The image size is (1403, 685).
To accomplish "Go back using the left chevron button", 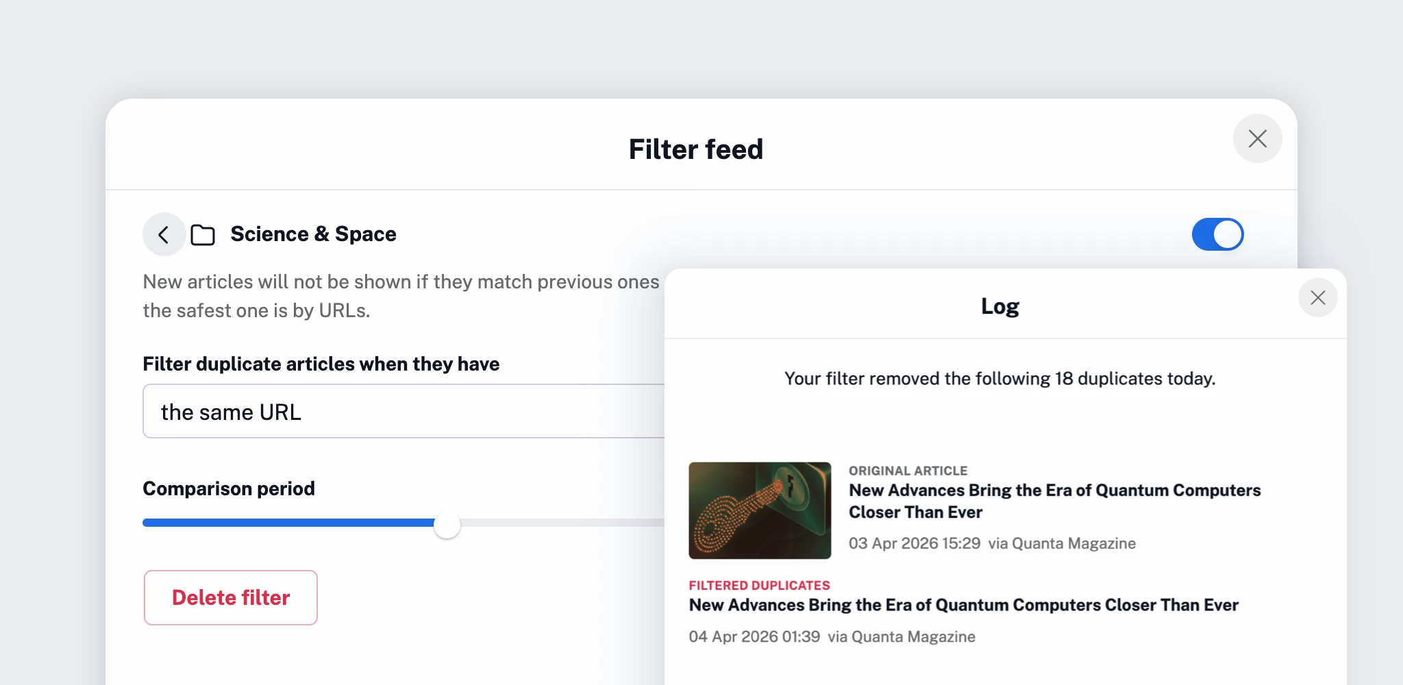I will click(164, 235).
